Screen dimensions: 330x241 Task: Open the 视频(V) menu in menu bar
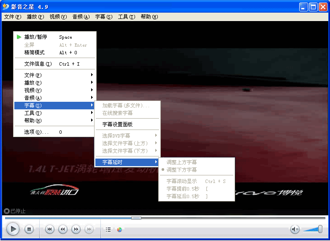click(58, 17)
